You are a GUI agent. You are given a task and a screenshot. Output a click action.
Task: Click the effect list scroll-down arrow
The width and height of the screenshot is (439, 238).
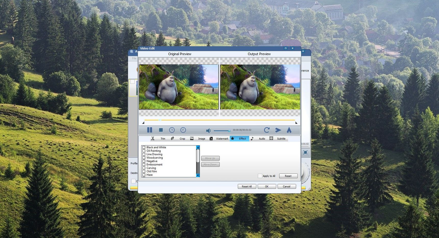point(198,175)
